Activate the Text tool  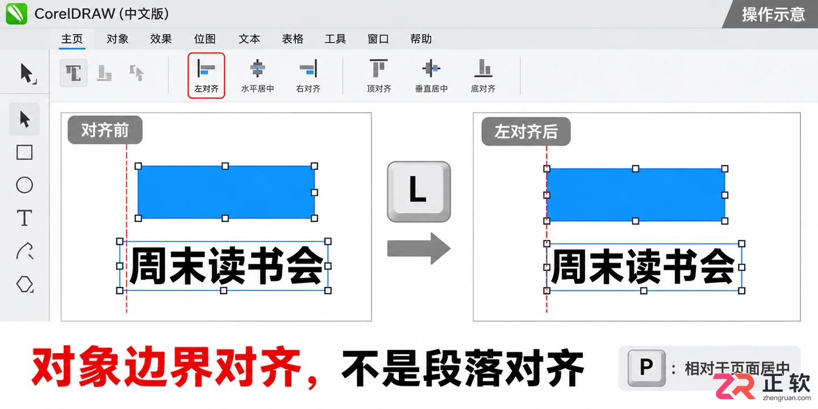point(24,218)
